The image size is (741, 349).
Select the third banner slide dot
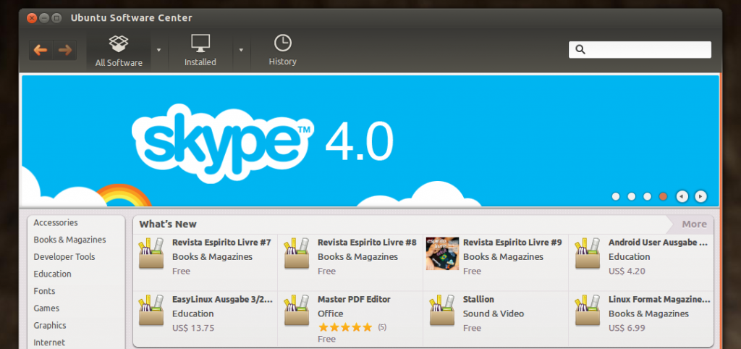pos(648,196)
